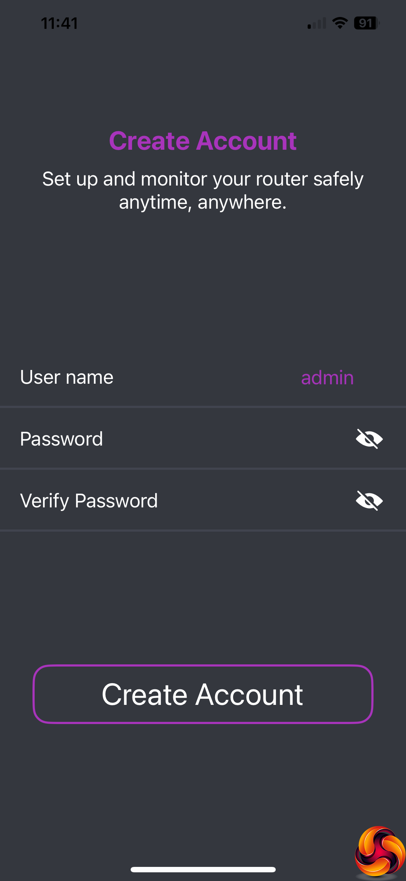This screenshot has width=406, height=881.
Task: Click the purple Create Account heading
Action: 203,141
